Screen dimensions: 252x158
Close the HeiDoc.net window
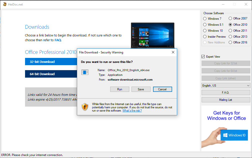[246, 4]
